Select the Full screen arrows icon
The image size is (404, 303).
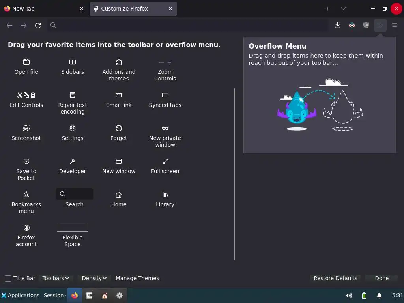165,161
